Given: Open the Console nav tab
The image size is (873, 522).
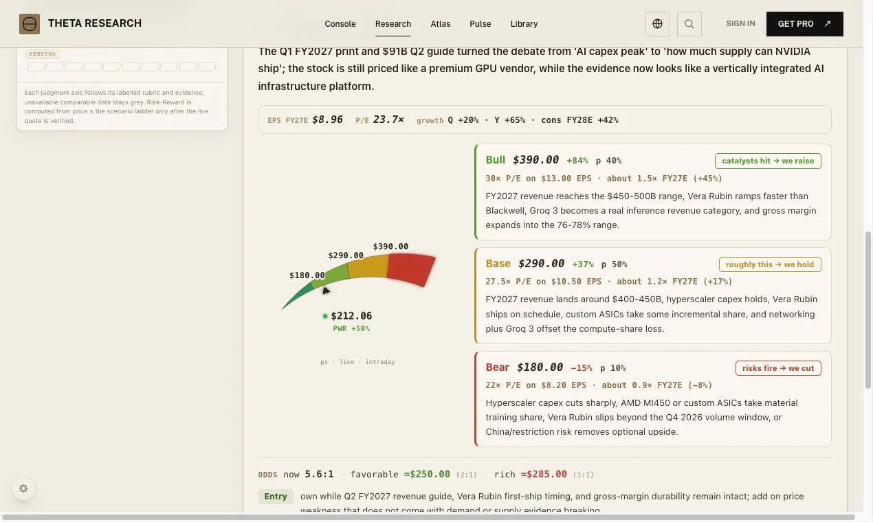Looking at the screenshot, I should click(x=340, y=24).
